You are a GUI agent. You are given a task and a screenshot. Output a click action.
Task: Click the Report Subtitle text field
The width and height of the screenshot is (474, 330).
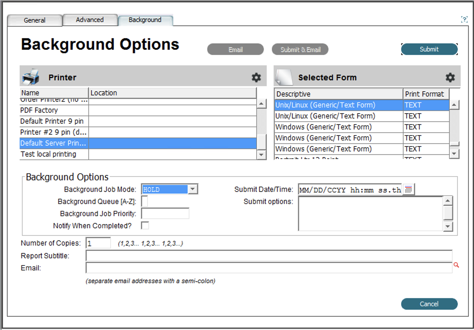(268, 256)
